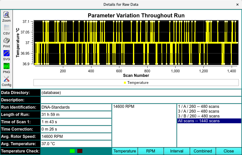Click the yellow Temperature legend marker
242x155 pixels.
125,83
